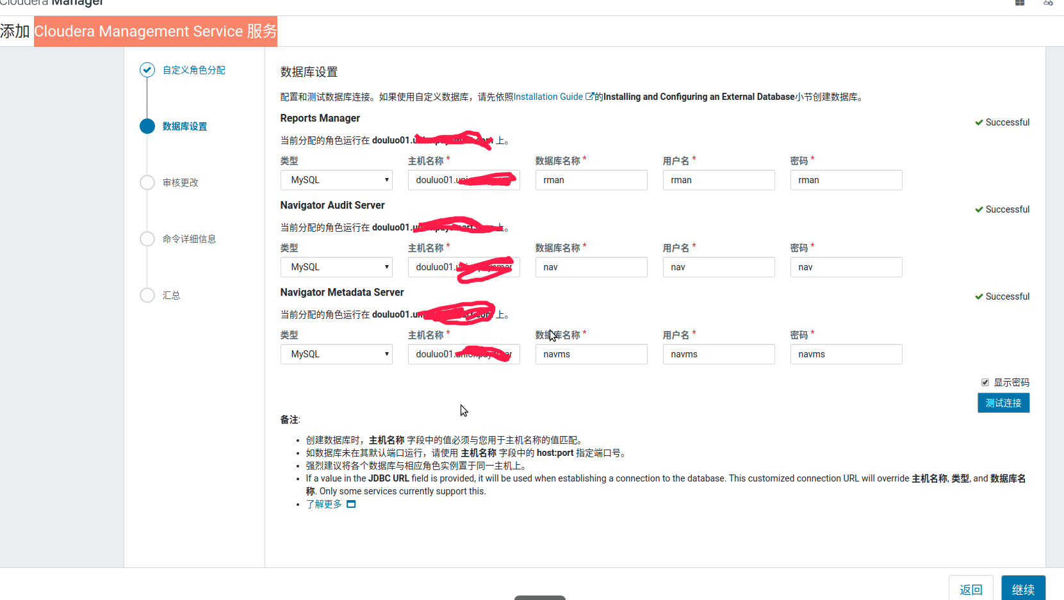Image resolution: width=1064 pixels, height=600 pixels.
Task: Select the 数据库设置 step circle
Action: (x=147, y=126)
